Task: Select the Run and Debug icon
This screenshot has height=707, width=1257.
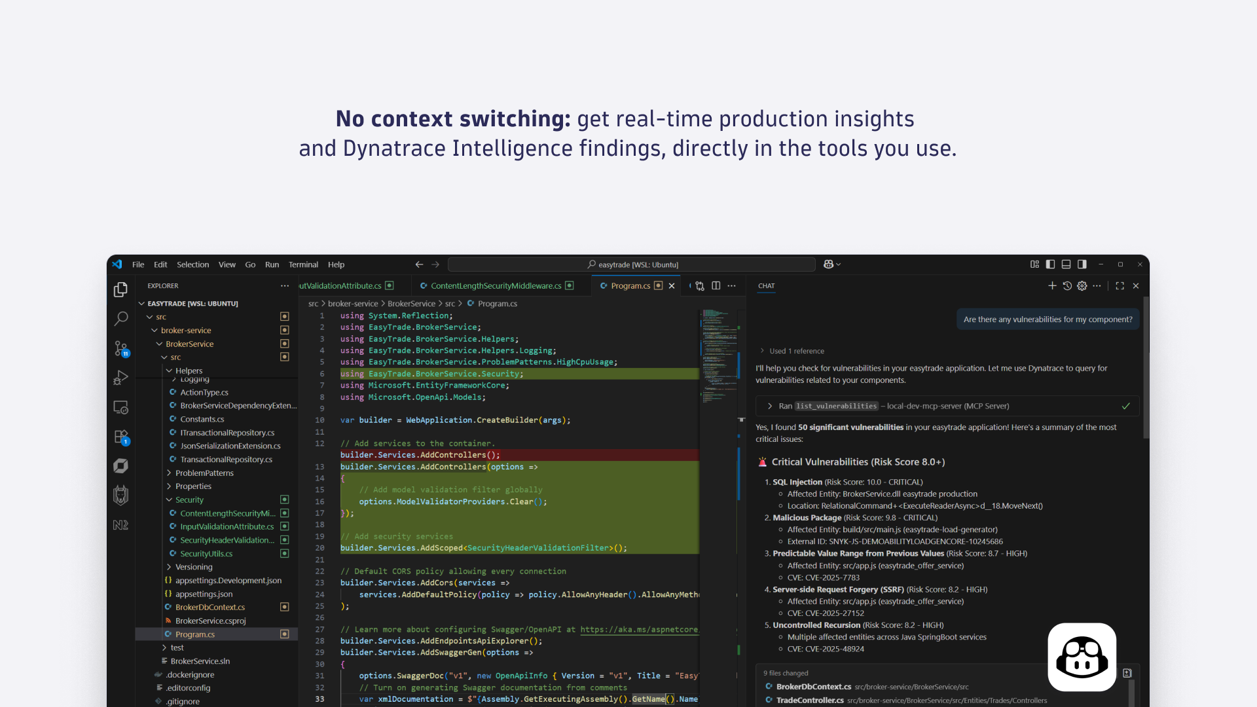Action: [x=120, y=378]
